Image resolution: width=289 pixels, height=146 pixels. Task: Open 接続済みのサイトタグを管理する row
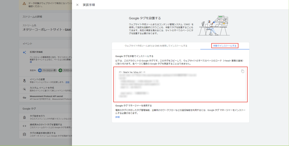pyautogui.click(x=46, y=126)
